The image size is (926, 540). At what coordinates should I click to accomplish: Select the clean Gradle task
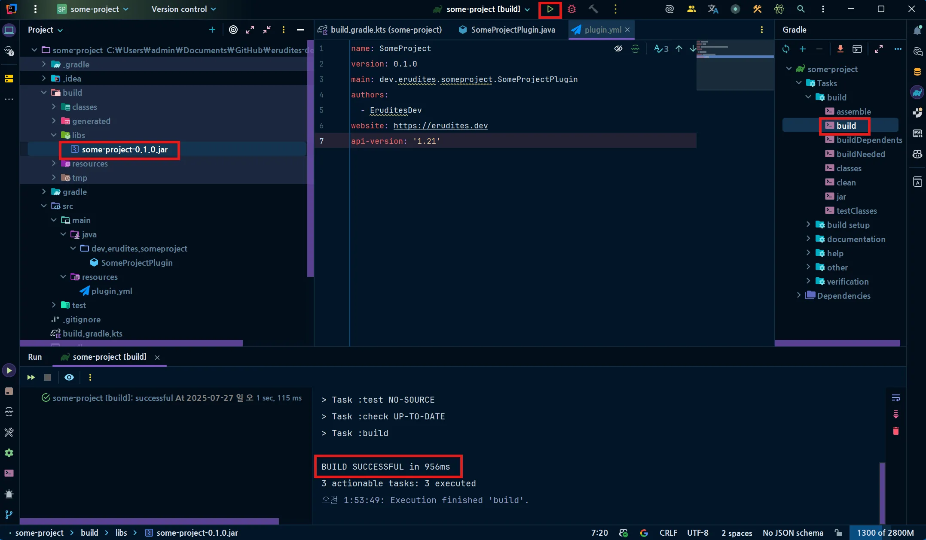[846, 182]
